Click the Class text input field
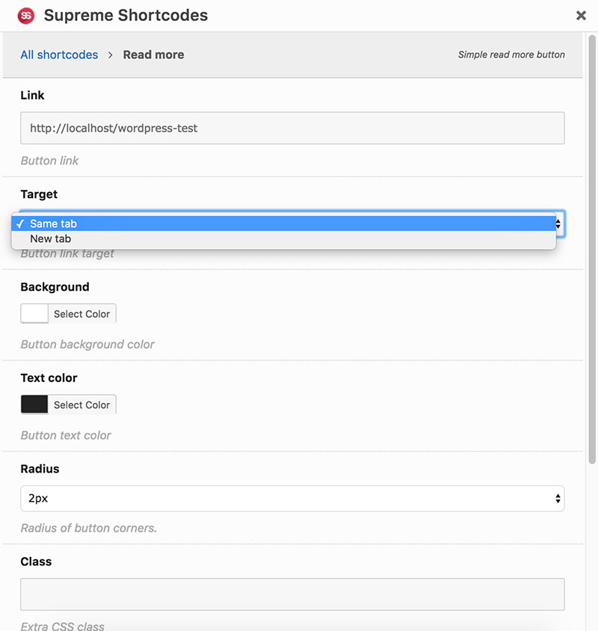 click(x=292, y=594)
